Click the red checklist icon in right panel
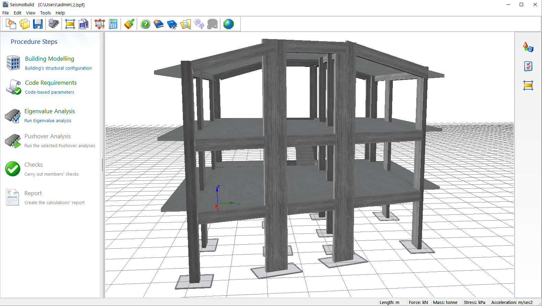Screen dimensions: 542x306 [x=528, y=66]
